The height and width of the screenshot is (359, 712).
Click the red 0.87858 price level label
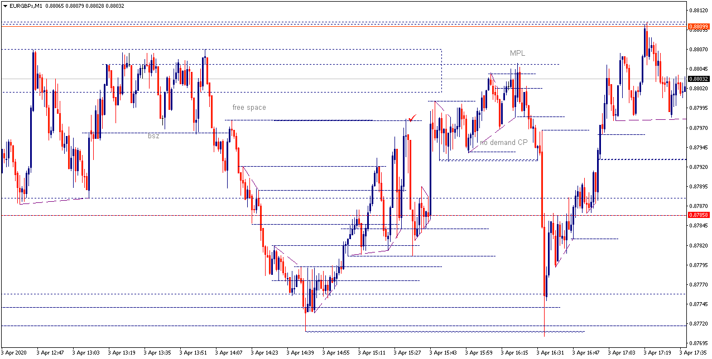[699, 215]
